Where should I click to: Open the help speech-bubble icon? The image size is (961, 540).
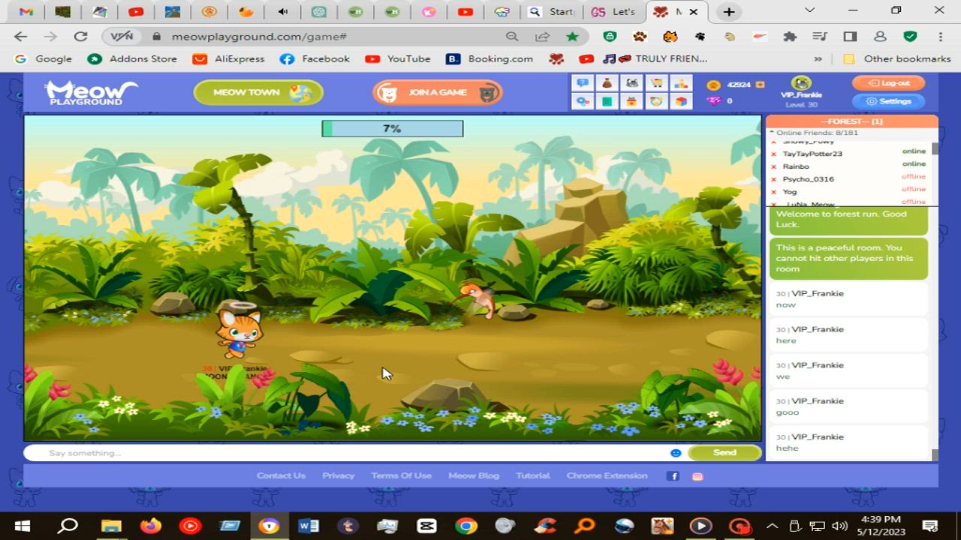tap(582, 83)
